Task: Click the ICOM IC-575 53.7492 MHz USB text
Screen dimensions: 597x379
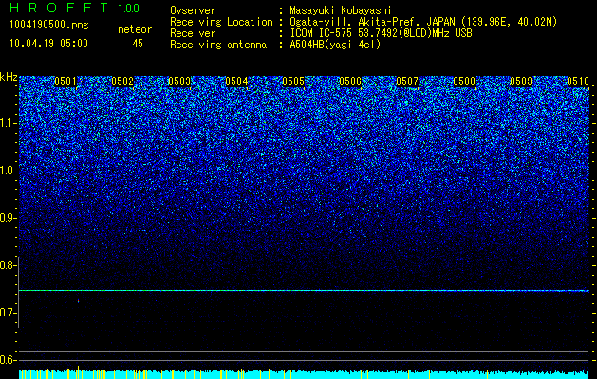Action: pyautogui.click(x=381, y=33)
